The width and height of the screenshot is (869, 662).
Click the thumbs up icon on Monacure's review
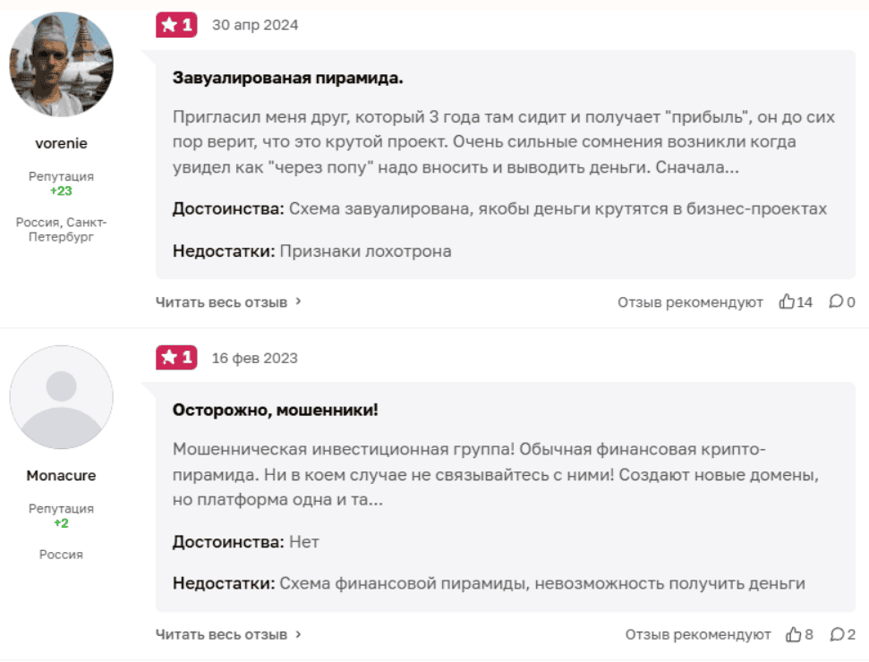click(795, 634)
